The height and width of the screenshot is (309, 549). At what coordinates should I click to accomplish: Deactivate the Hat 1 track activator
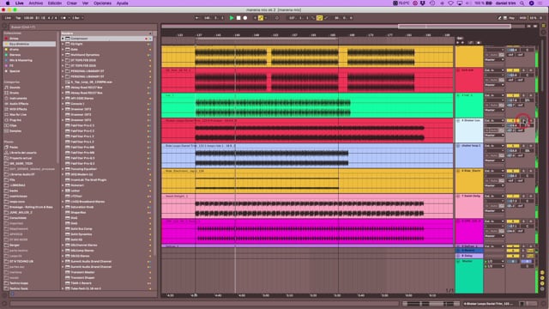tap(513, 95)
